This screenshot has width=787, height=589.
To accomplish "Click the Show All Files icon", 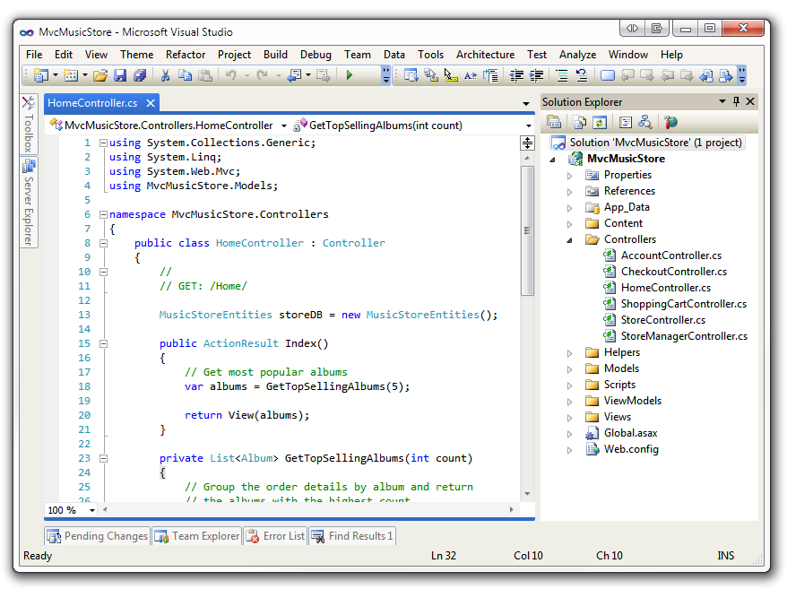I will coord(580,122).
